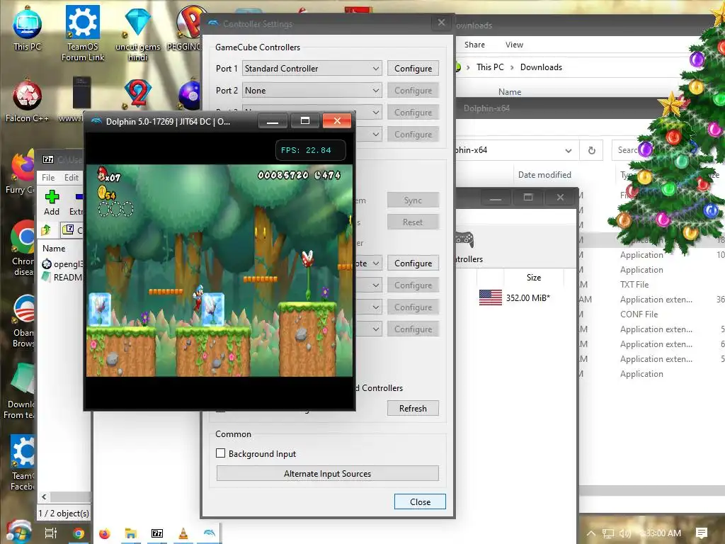Viewport: 725px width, 544px height.
Task: Open the Port 2 None dropdown
Action: pyautogui.click(x=312, y=91)
